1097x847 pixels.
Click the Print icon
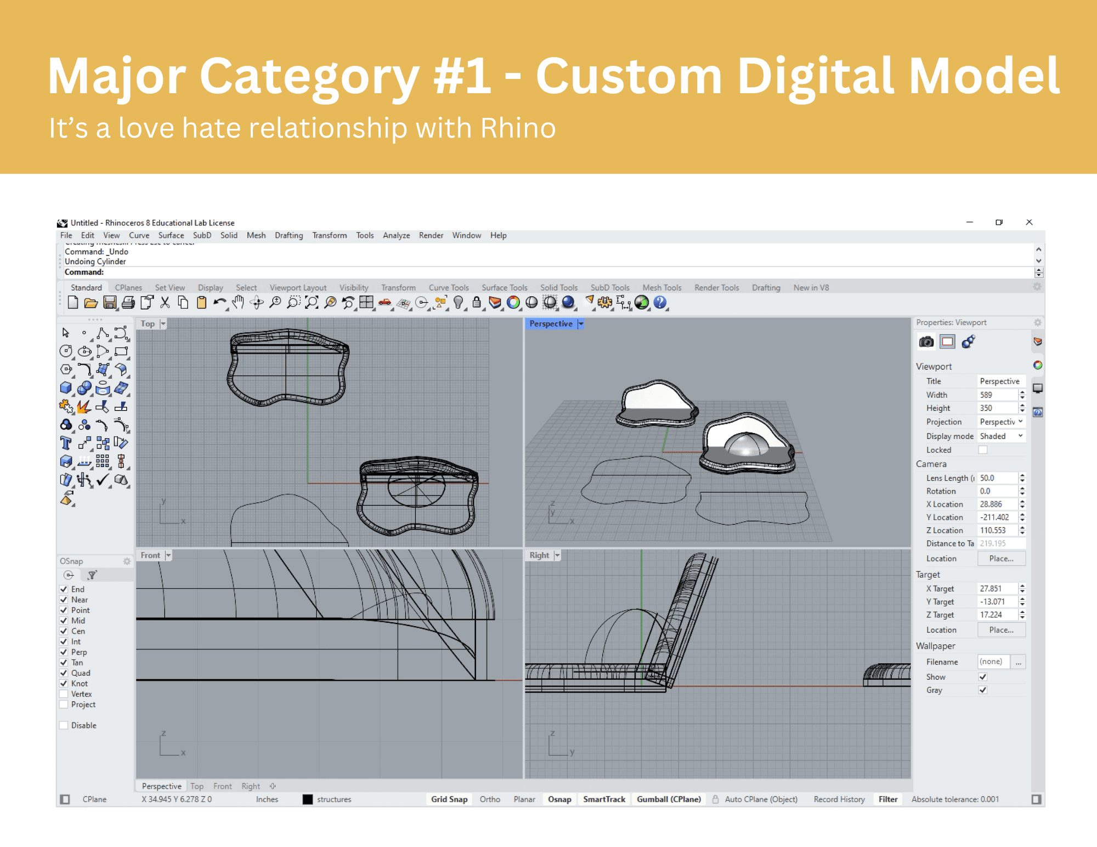128,303
